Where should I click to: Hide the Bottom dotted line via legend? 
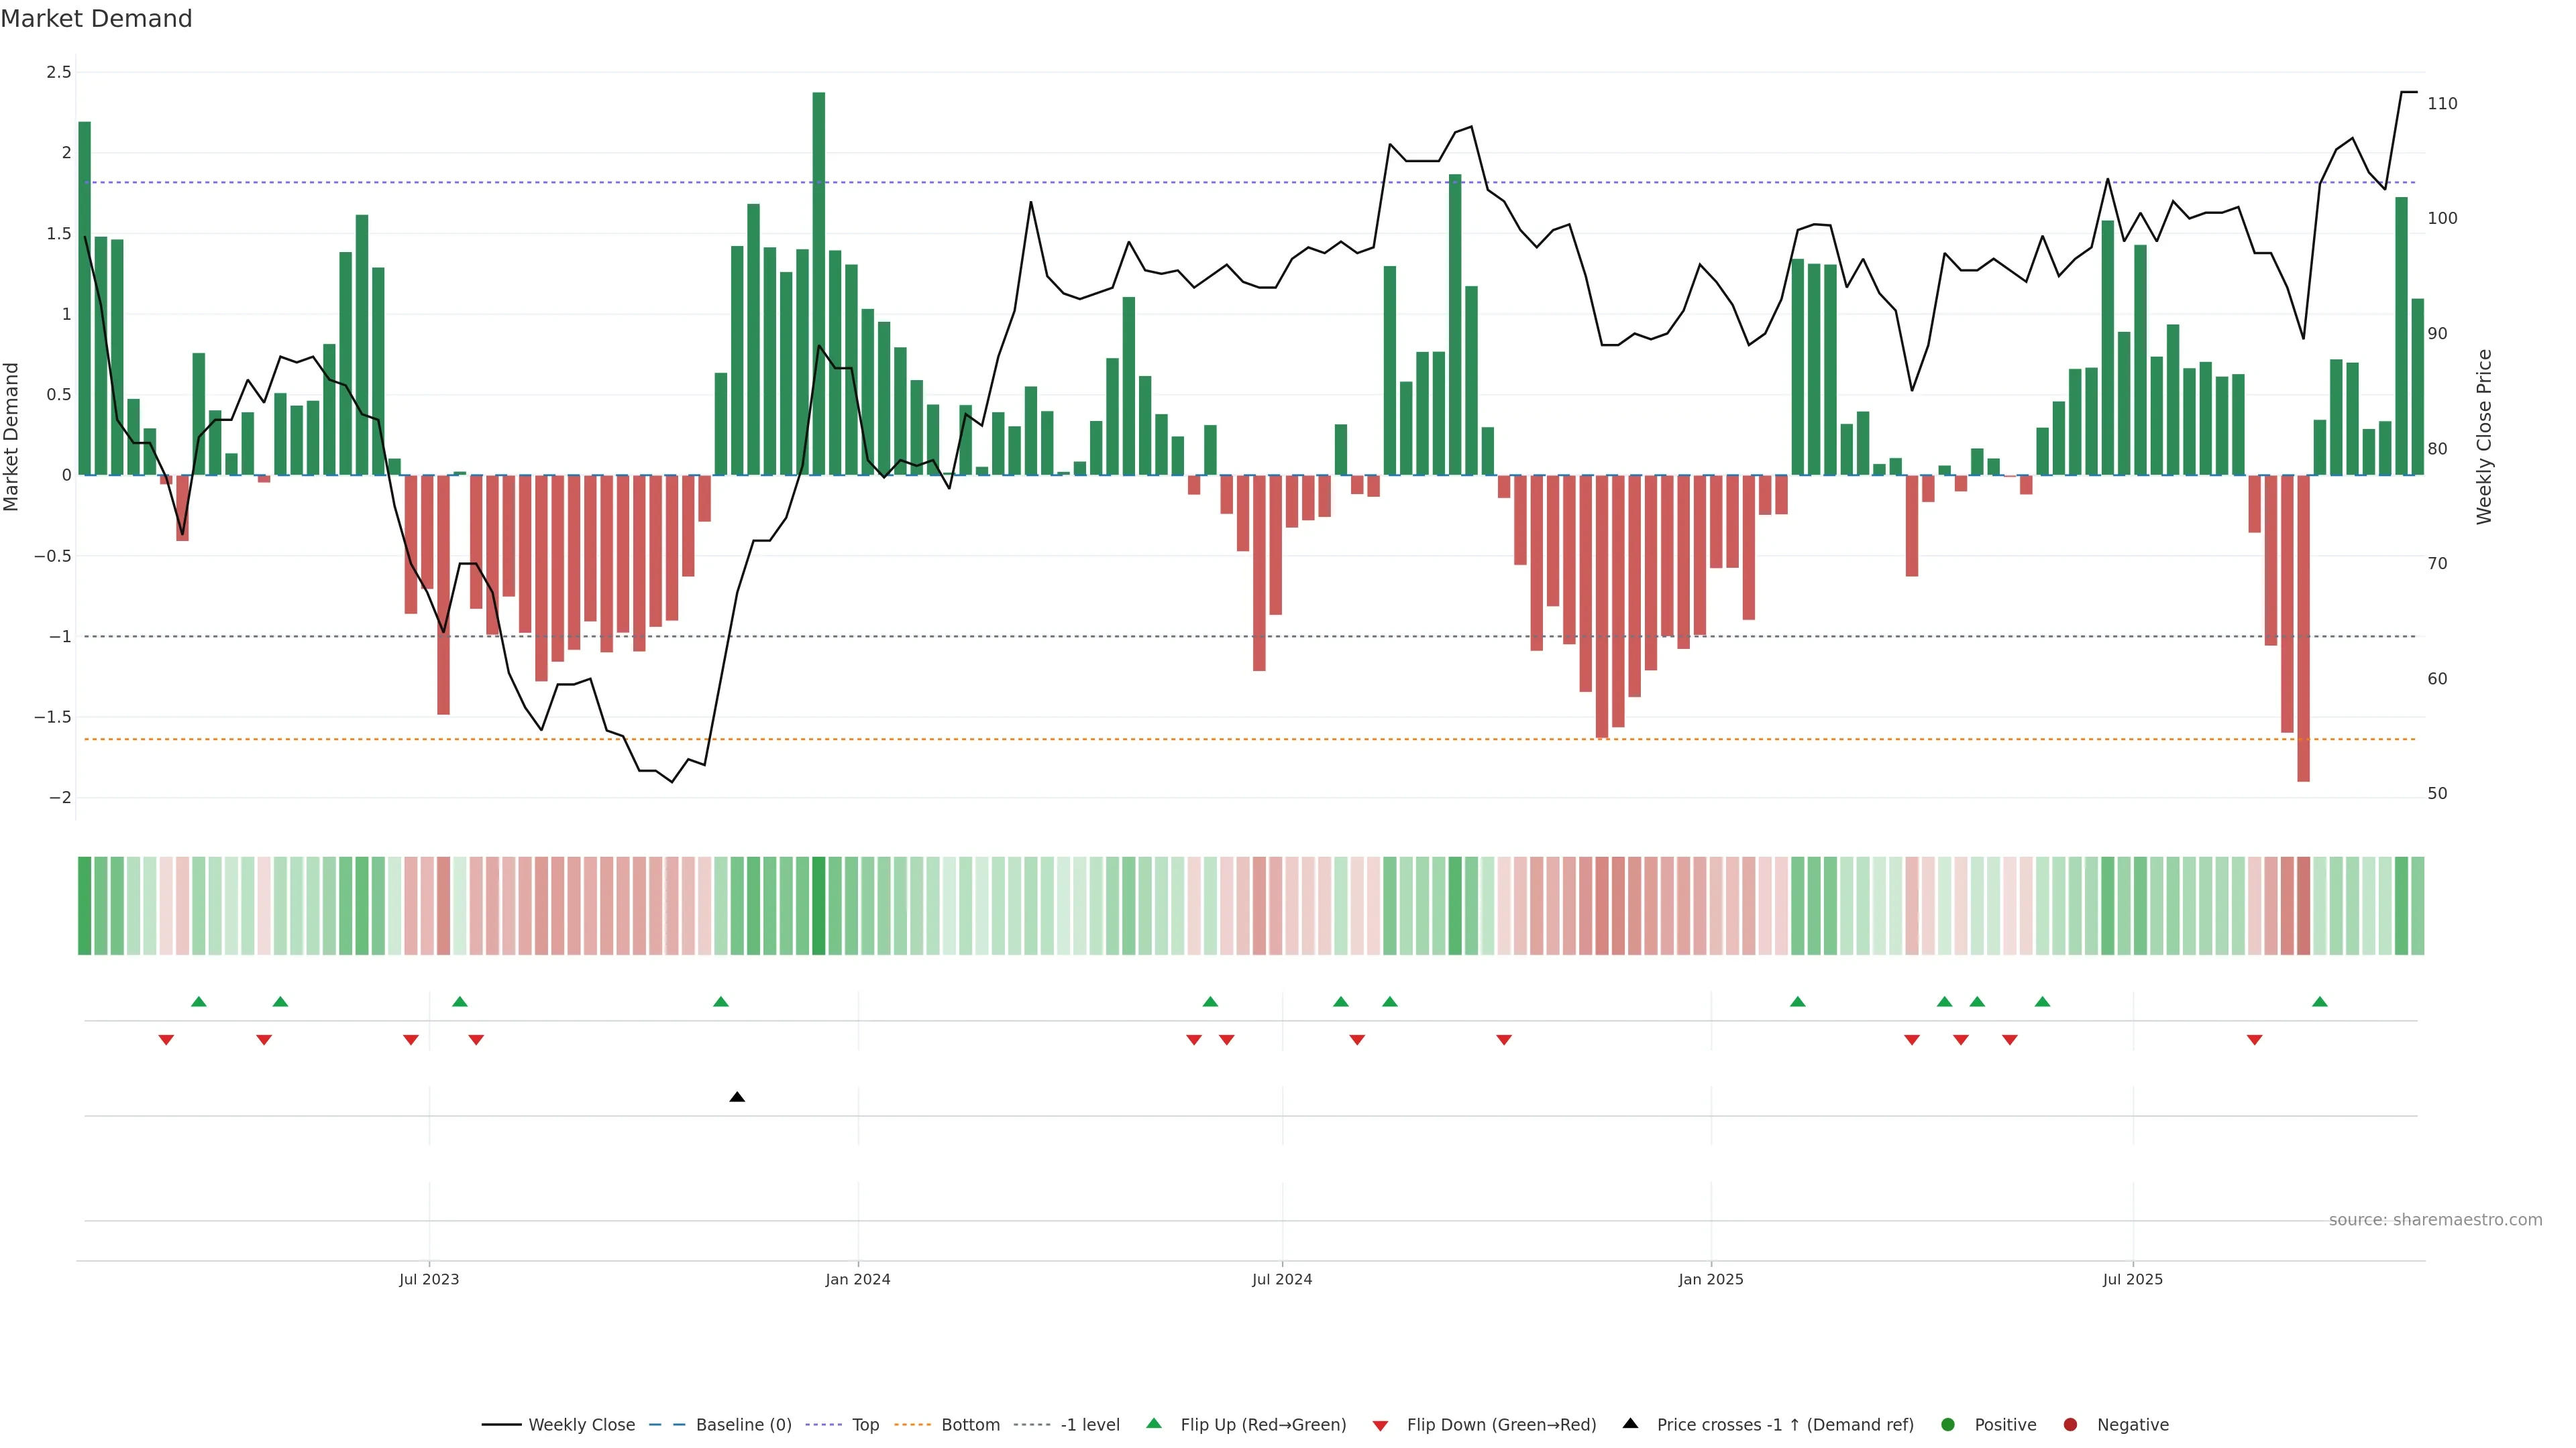tap(970, 1425)
